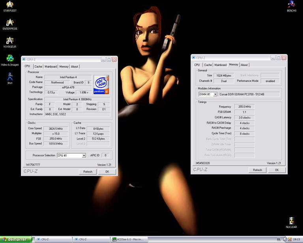Switch to Cache tab in left CPU-Z

click(x=38, y=66)
